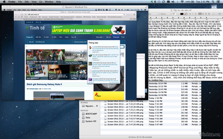Open the Đánh giá Samsung Galaxy Note II article
This screenshot has width=223, height=139.
(x=44, y=84)
